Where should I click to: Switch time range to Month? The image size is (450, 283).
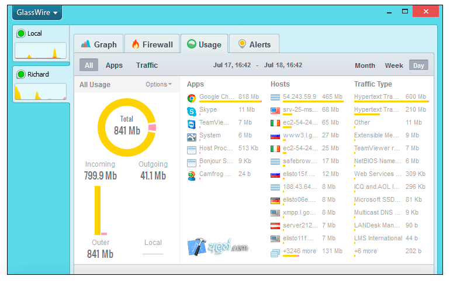click(365, 65)
